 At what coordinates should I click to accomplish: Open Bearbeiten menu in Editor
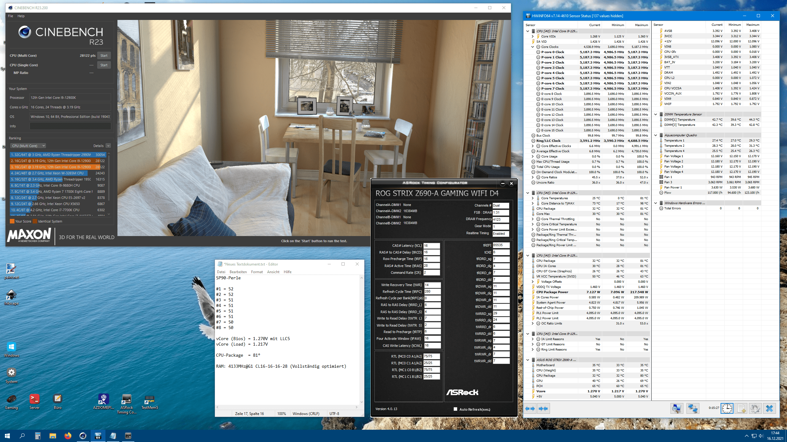click(x=238, y=272)
